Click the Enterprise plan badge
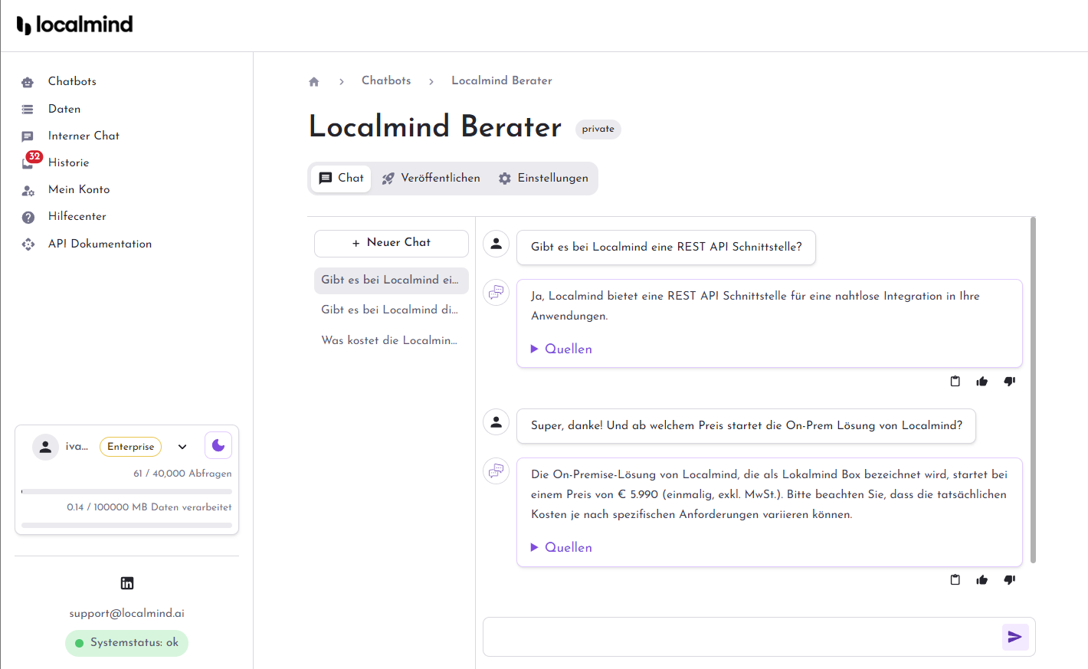This screenshot has width=1088, height=669. [x=130, y=447]
